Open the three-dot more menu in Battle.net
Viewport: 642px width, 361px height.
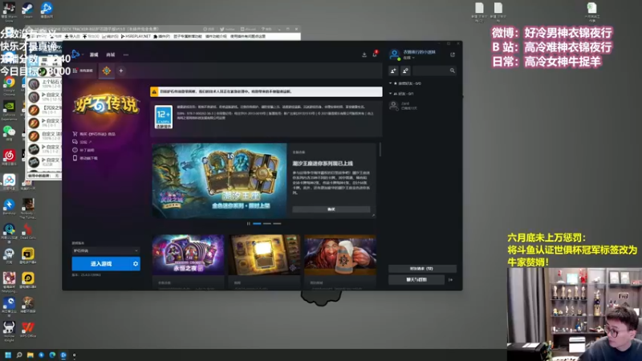point(126,55)
